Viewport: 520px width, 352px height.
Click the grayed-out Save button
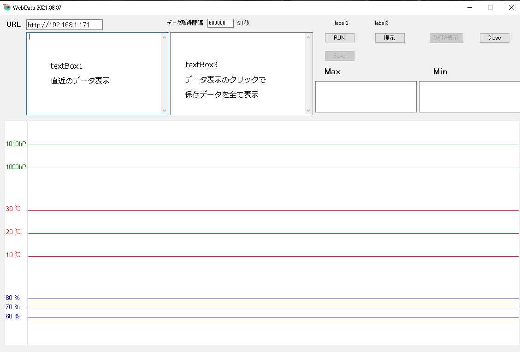[339, 56]
